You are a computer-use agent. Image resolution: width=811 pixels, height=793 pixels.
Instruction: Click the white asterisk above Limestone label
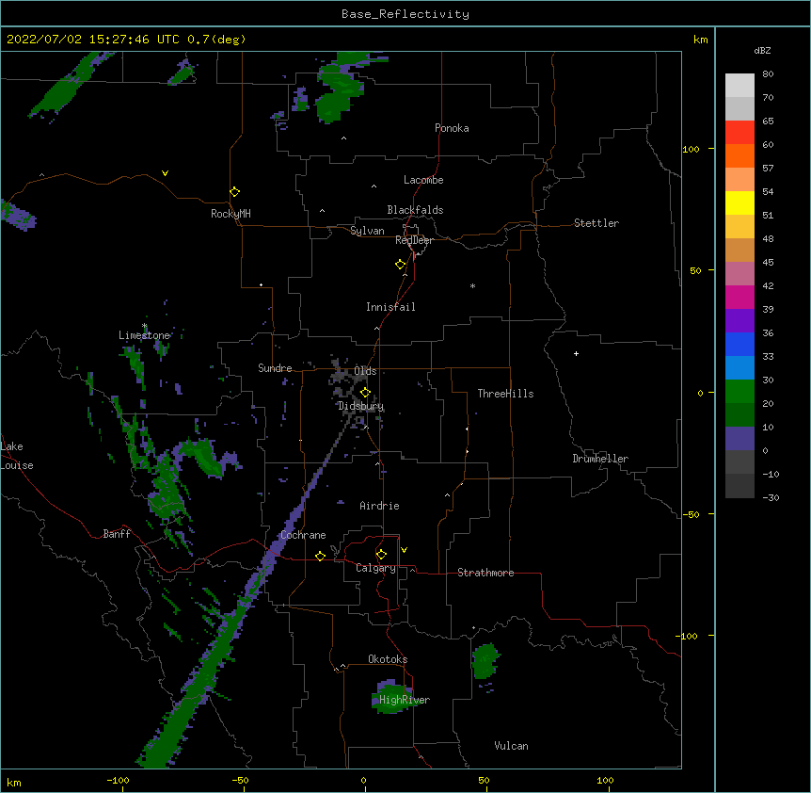145,326
